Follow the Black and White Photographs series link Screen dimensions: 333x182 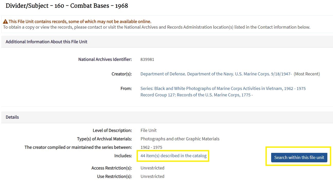click(223, 88)
